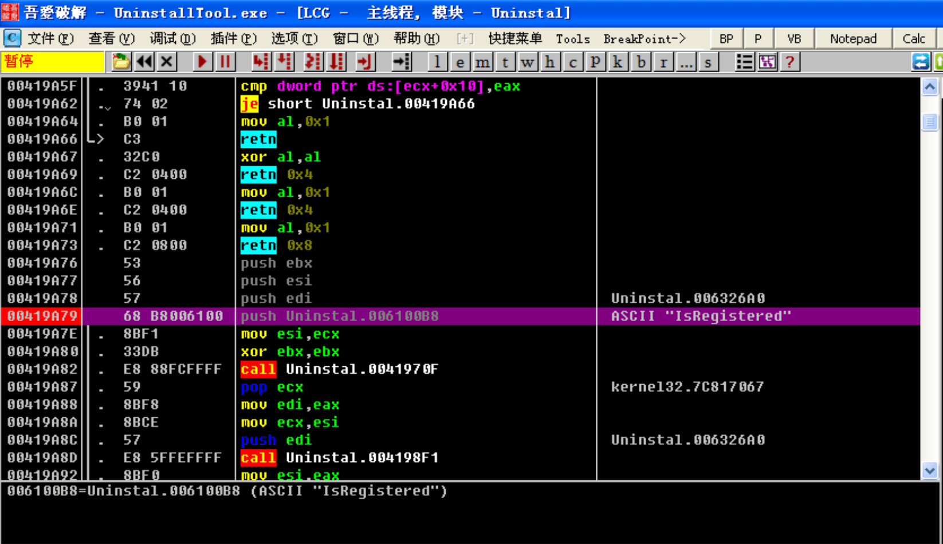Click the blue C system menu icon
This screenshot has height=544, width=943.
click(x=11, y=38)
